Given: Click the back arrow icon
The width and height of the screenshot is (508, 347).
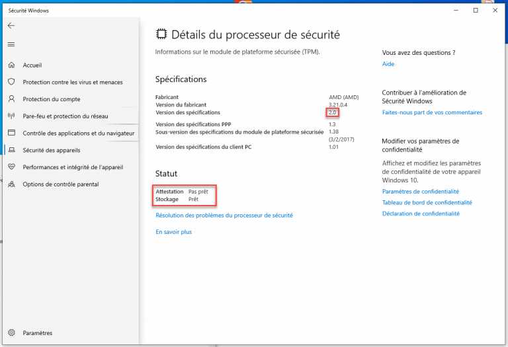Looking at the screenshot, I should [x=11, y=26].
